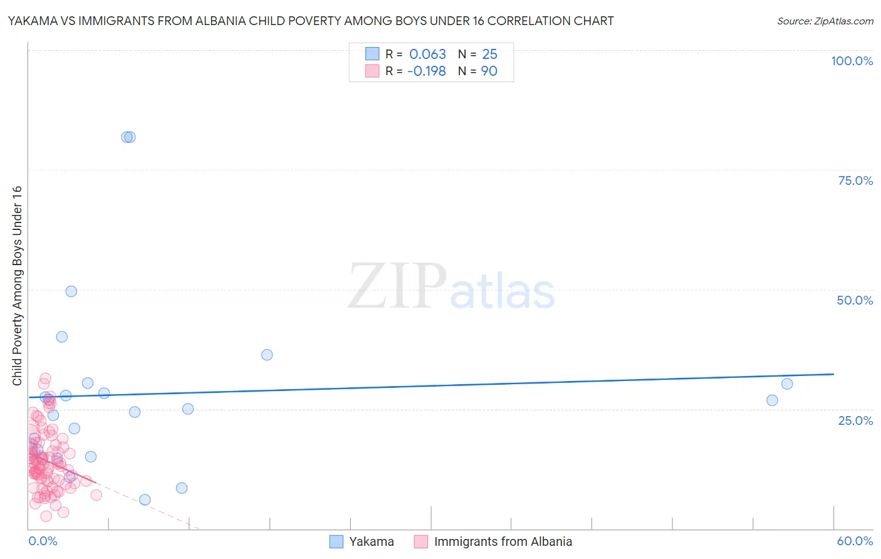Open the Source: ZipAtlas.com link
881x559 pixels.
[x=825, y=21]
